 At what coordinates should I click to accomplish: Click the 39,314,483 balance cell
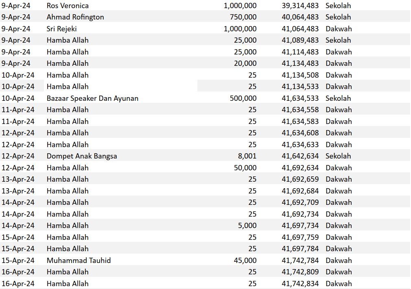coord(300,6)
